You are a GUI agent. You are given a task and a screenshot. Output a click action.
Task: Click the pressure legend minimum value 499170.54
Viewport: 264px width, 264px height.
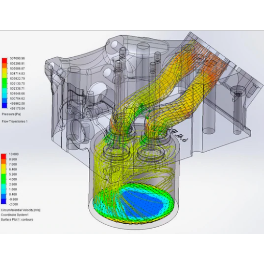[17, 108]
